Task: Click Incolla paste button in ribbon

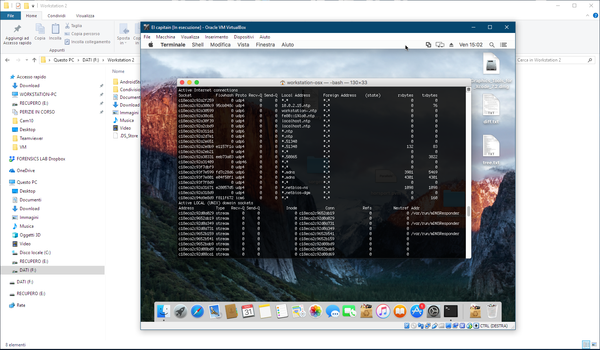Action: (x=55, y=32)
